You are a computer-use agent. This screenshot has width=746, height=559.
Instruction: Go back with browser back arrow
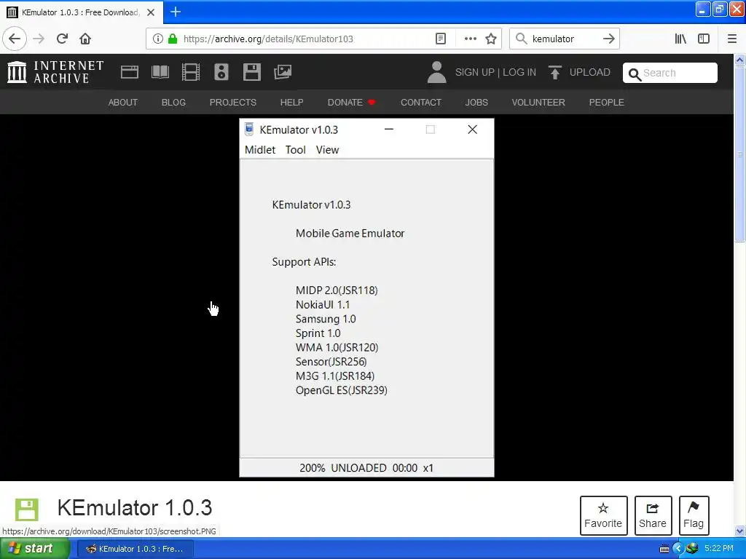click(x=15, y=39)
